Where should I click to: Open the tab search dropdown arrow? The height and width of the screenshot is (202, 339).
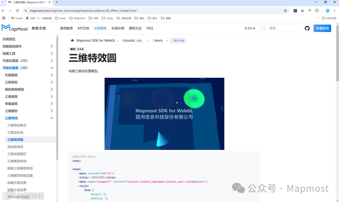click(x=3, y=2)
